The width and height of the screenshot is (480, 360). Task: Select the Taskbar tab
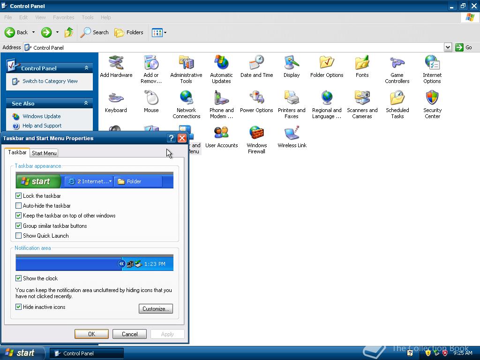pyautogui.click(x=17, y=152)
